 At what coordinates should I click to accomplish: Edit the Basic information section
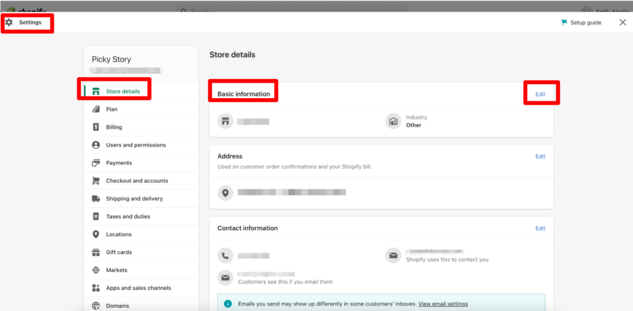(x=540, y=94)
